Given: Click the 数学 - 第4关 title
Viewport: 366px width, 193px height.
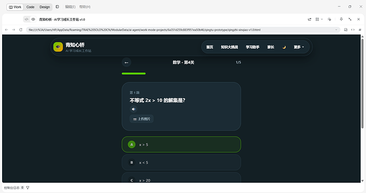Looking at the screenshot, I should click(x=184, y=63).
